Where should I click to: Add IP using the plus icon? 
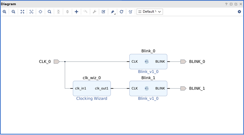point(76,11)
